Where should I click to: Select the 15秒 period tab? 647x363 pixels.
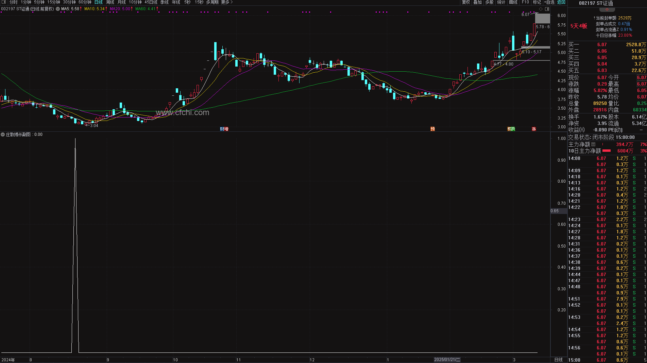coord(199,2)
